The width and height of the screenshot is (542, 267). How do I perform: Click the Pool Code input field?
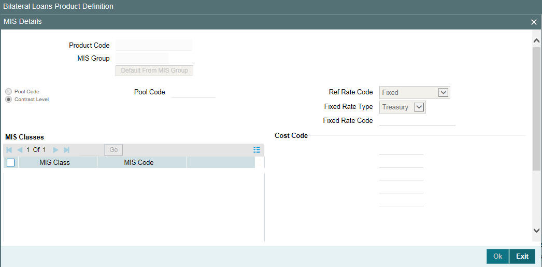click(193, 92)
